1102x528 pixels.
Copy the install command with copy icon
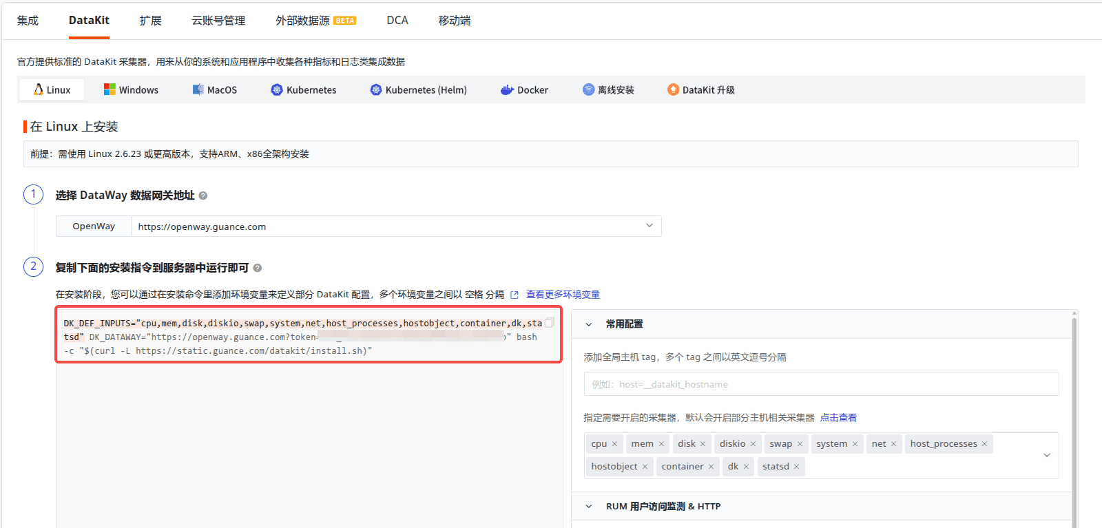(549, 322)
